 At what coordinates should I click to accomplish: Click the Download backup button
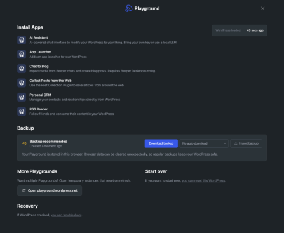coord(161,143)
